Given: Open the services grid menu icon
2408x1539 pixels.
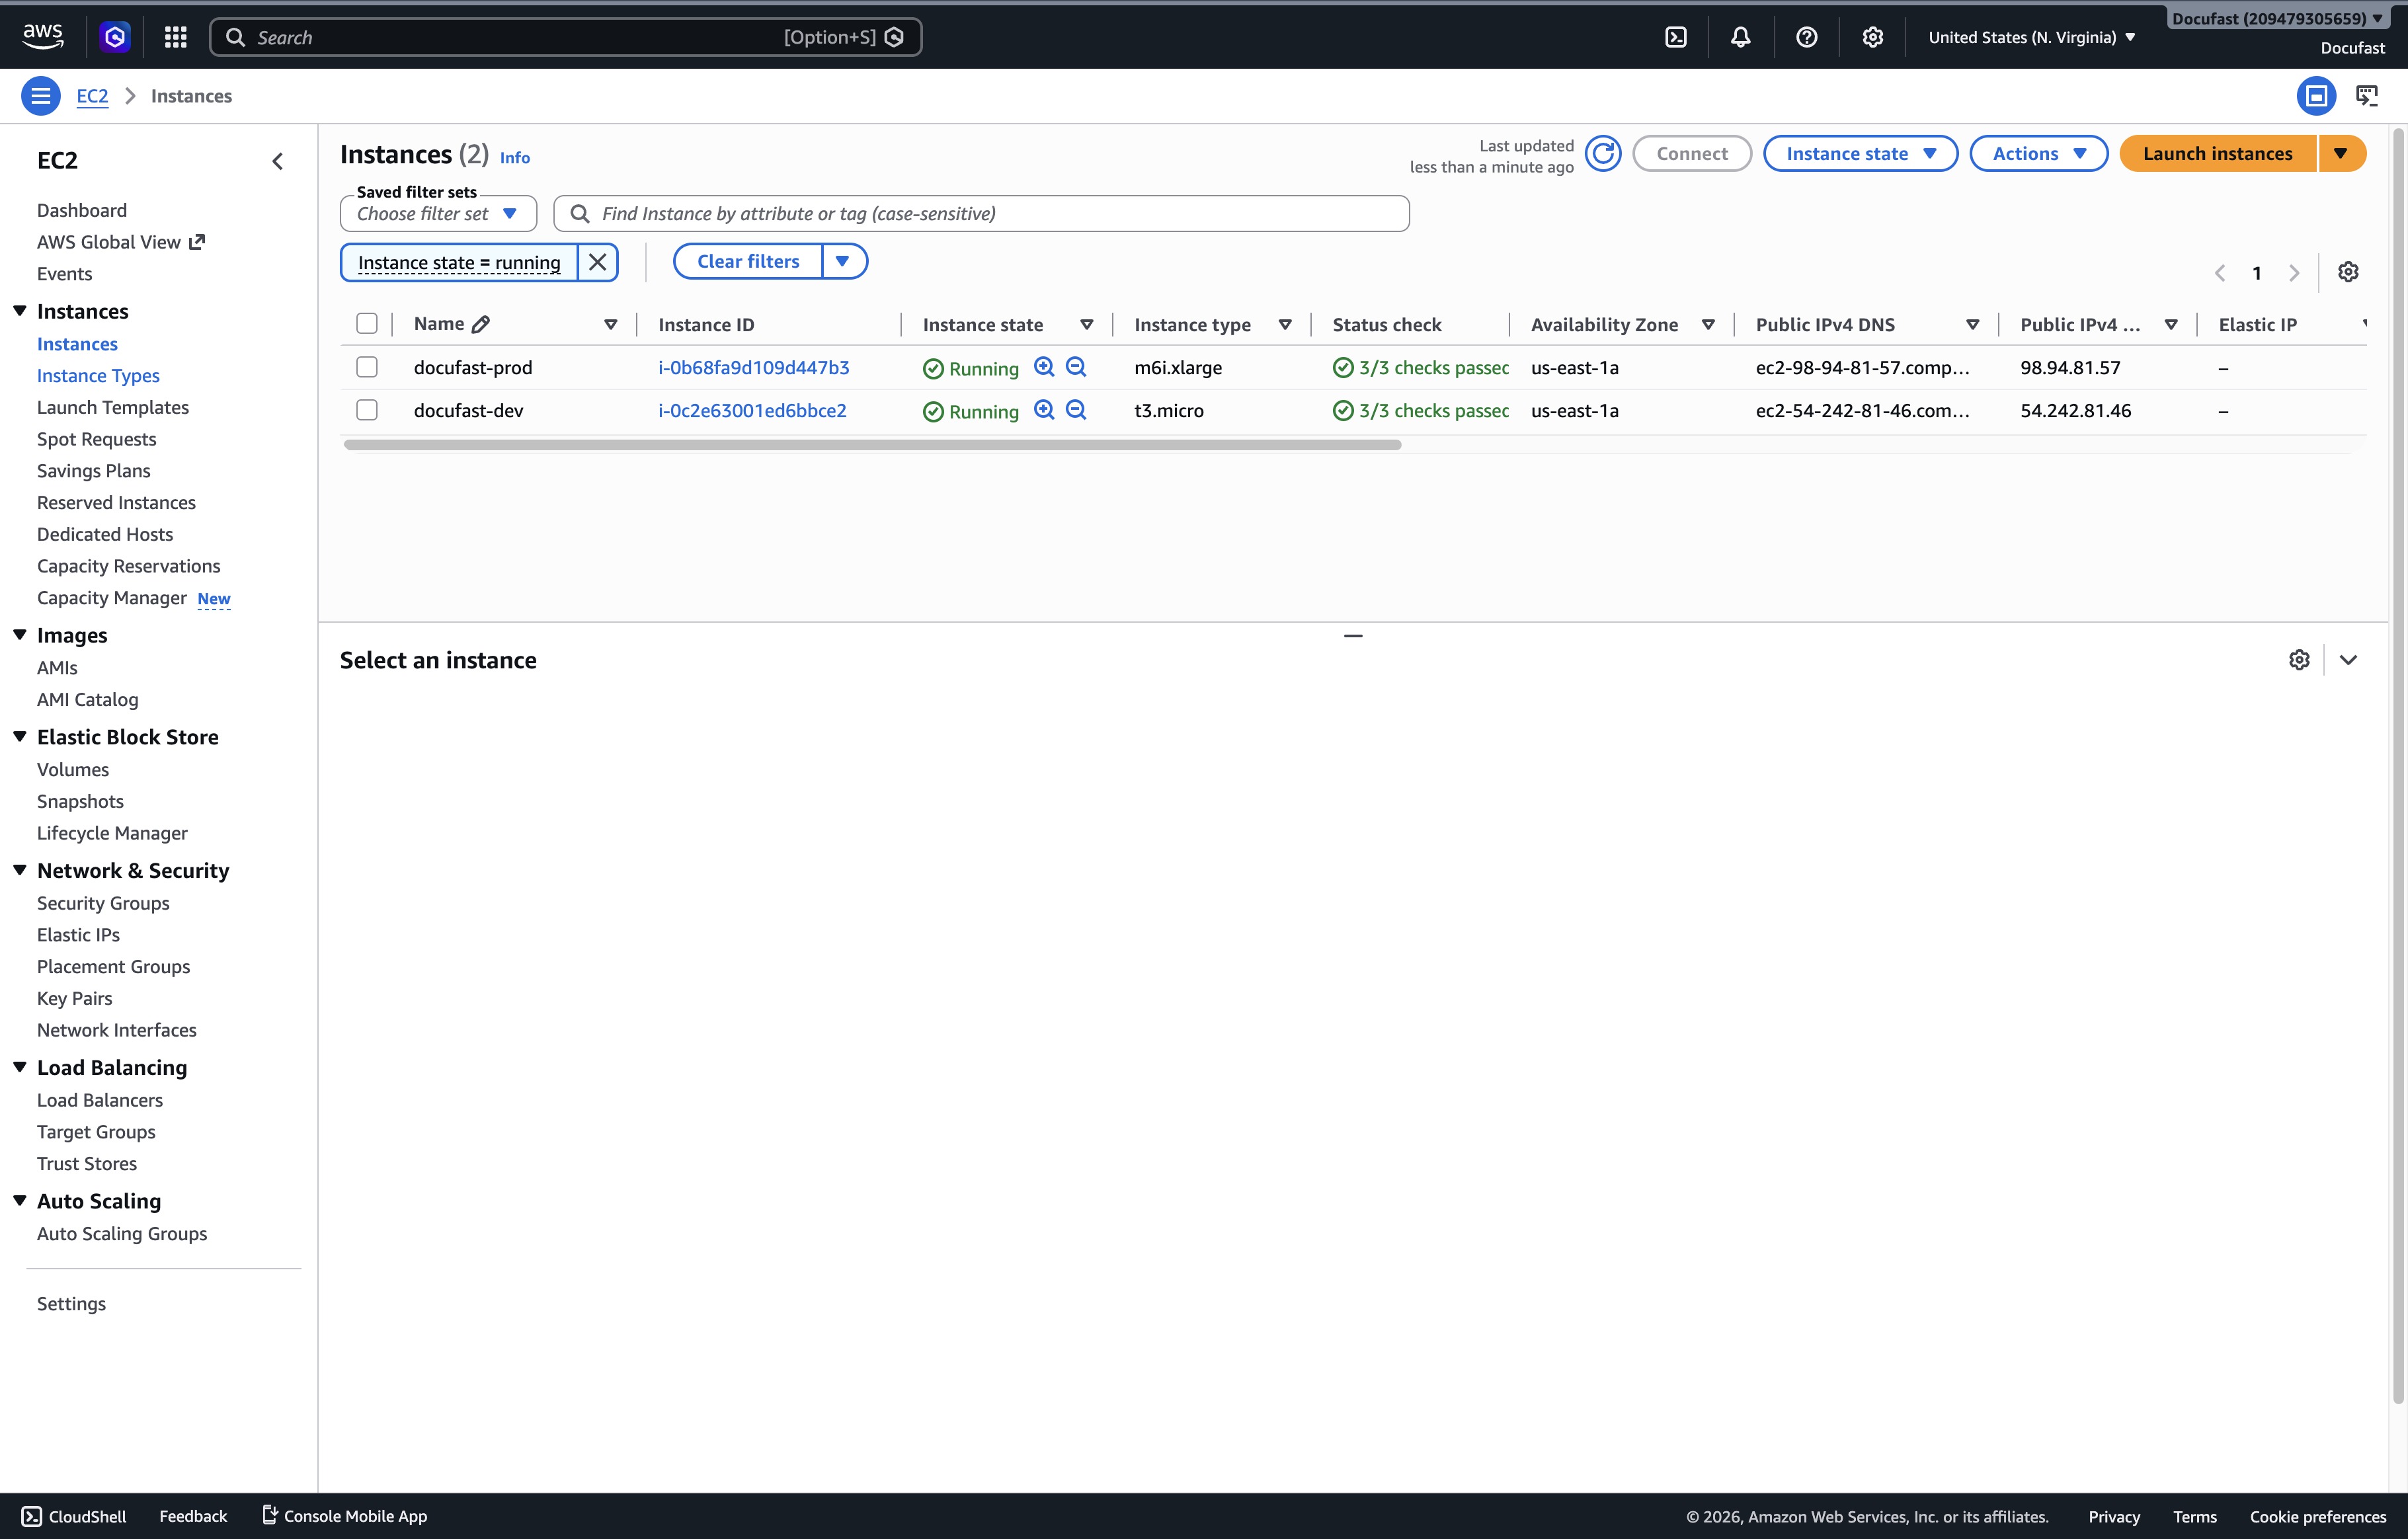Looking at the screenshot, I should click(x=176, y=37).
